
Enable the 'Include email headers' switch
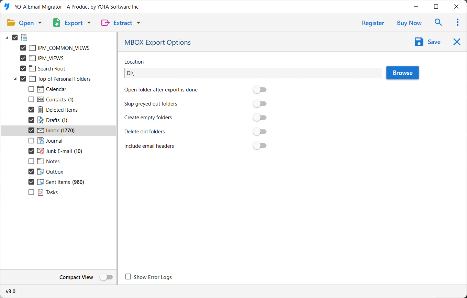pos(260,145)
